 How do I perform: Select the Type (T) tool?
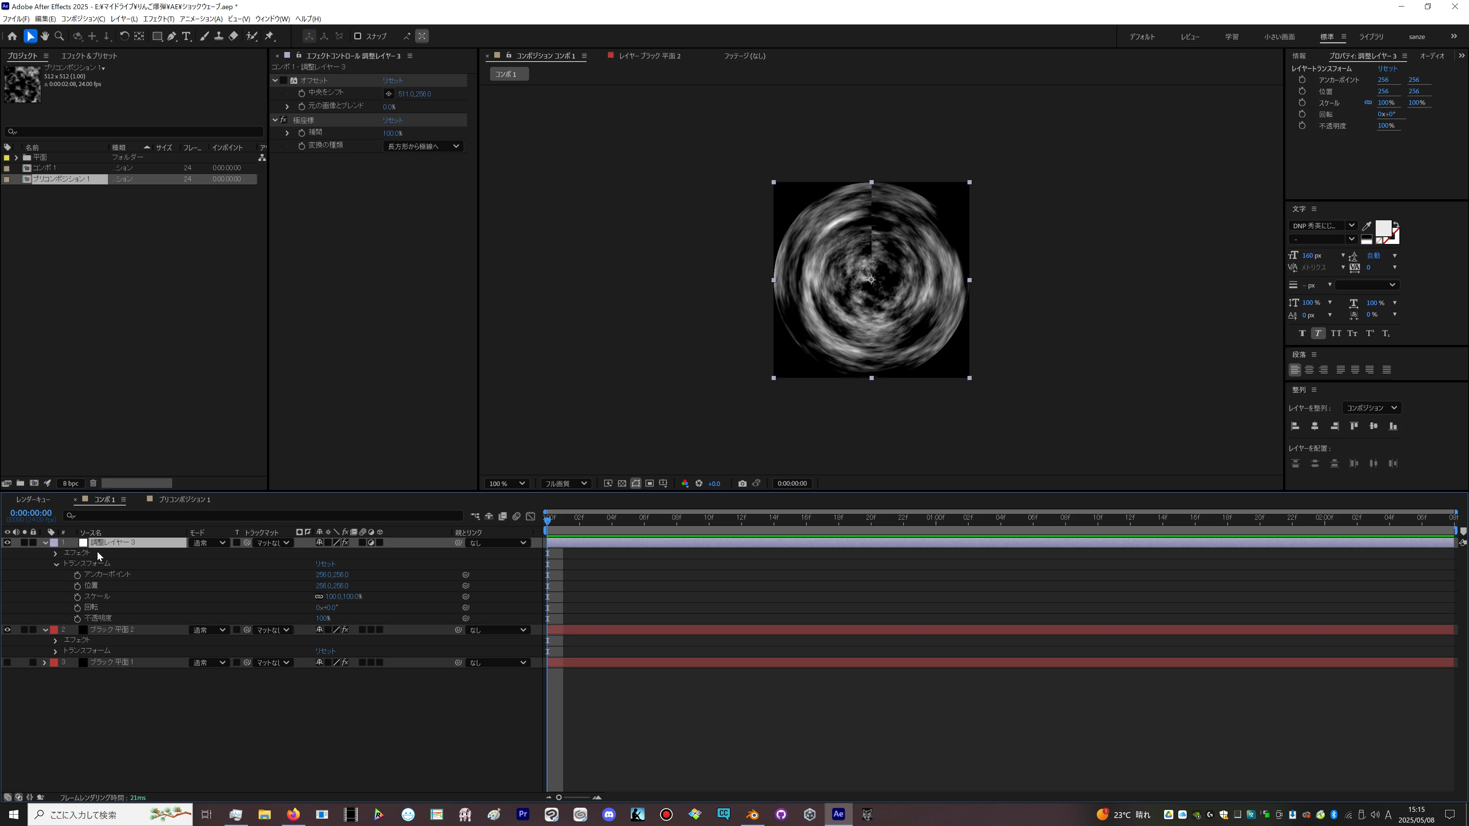(186, 36)
